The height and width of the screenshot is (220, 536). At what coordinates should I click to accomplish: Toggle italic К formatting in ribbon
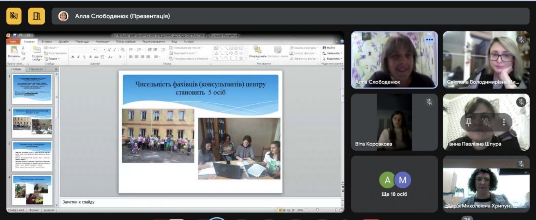coord(79,57)
